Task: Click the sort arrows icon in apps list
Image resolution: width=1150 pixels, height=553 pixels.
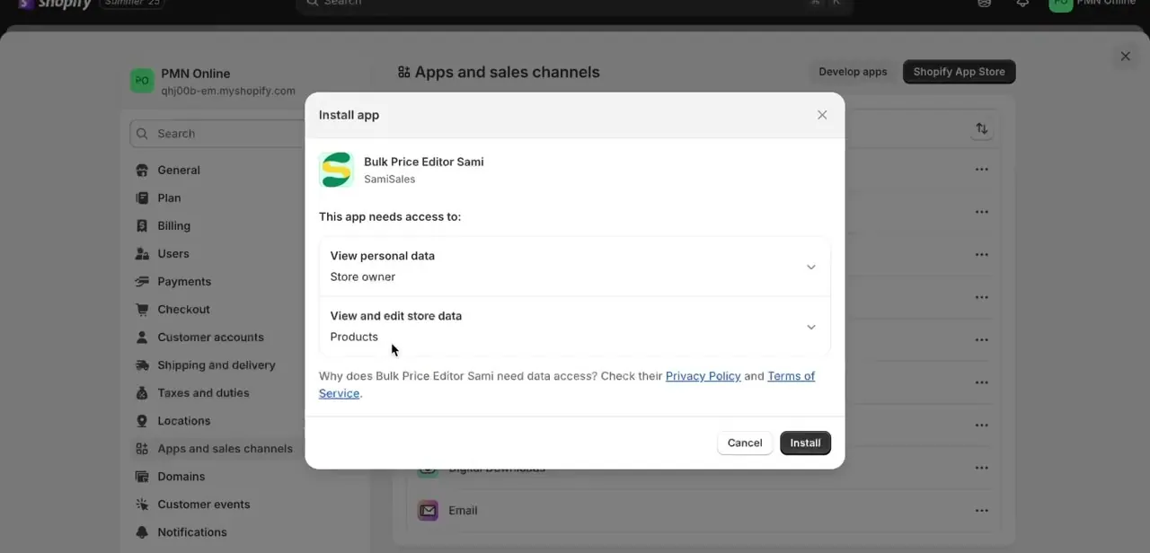Action: pyautogui.click(x=982, y=128)
